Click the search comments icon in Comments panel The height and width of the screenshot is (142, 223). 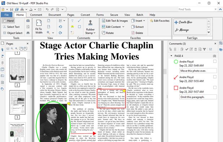coord(200,49)
